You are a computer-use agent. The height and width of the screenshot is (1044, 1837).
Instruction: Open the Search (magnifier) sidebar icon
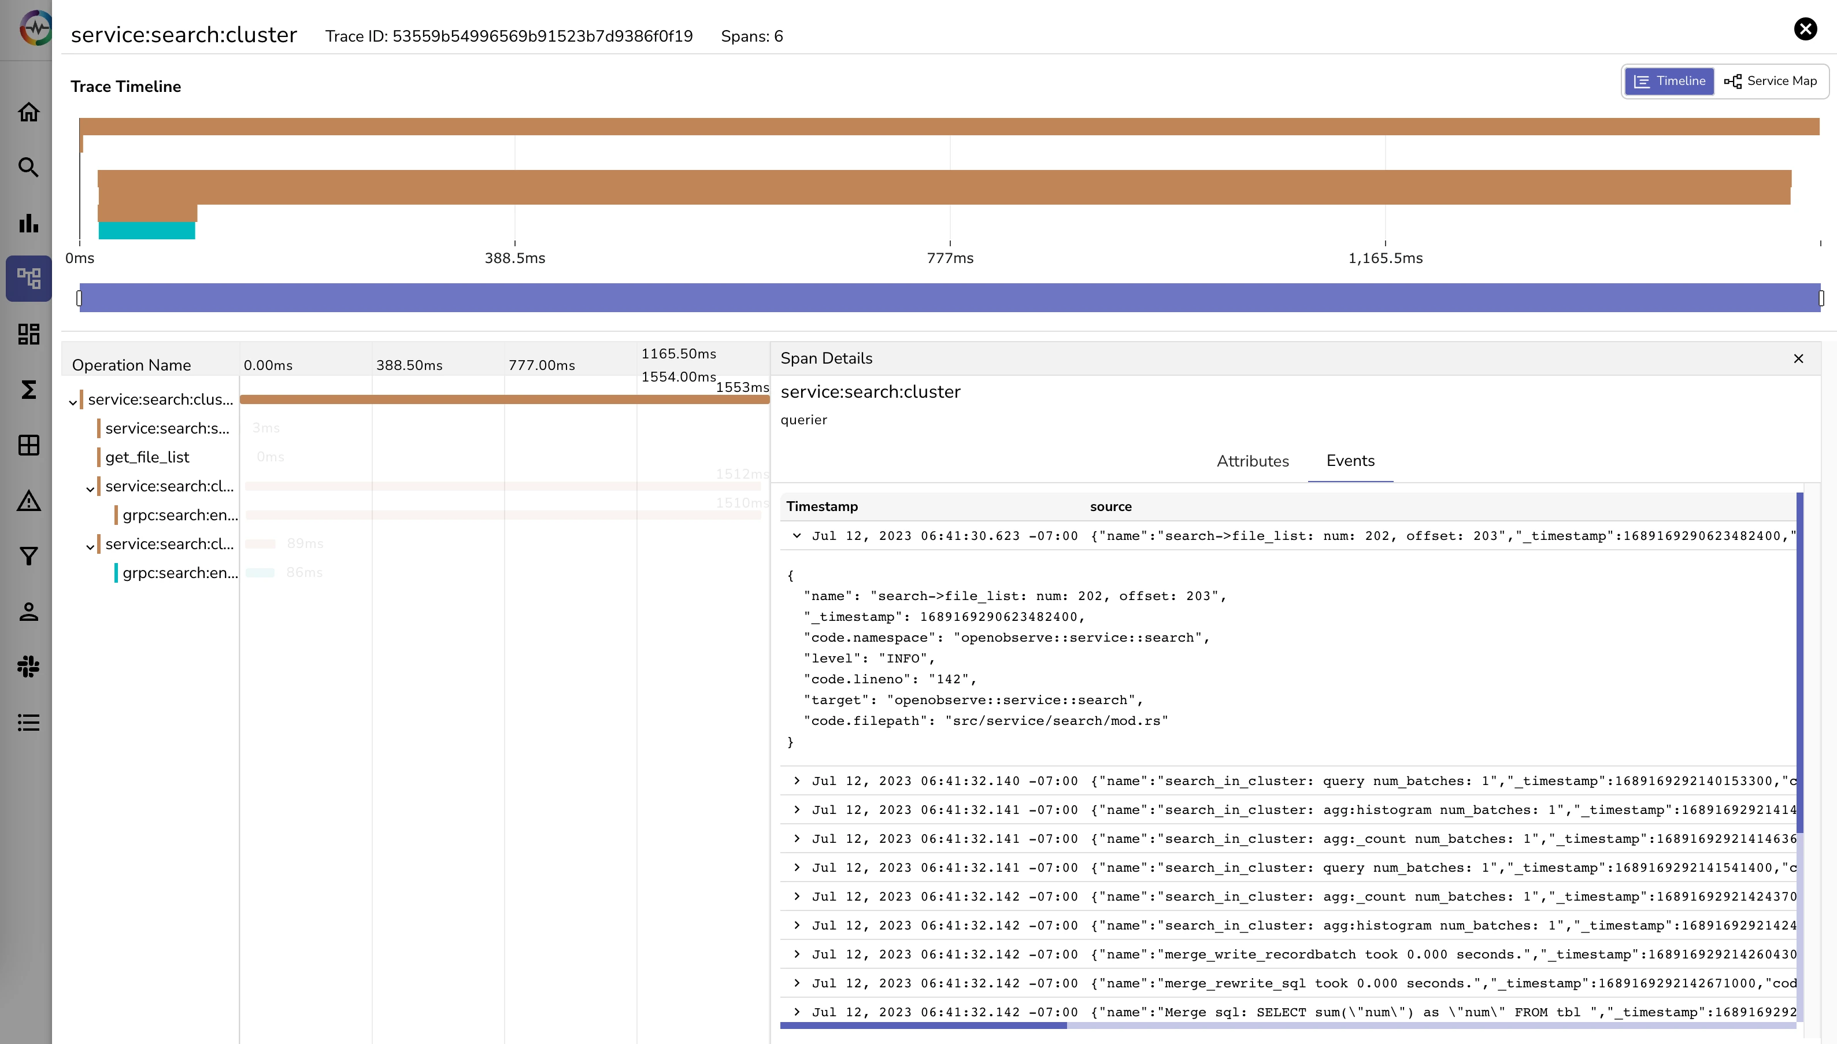(29, 167)
